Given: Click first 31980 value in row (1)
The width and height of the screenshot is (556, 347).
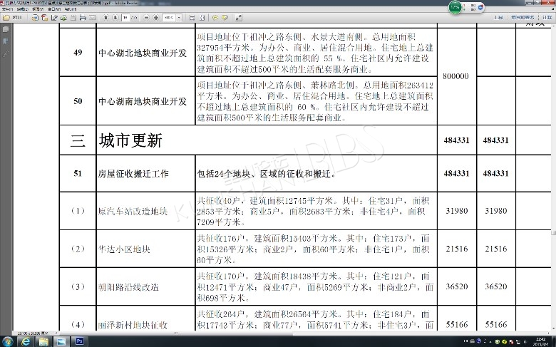Looking at the screenshot, I should [457, 211].
